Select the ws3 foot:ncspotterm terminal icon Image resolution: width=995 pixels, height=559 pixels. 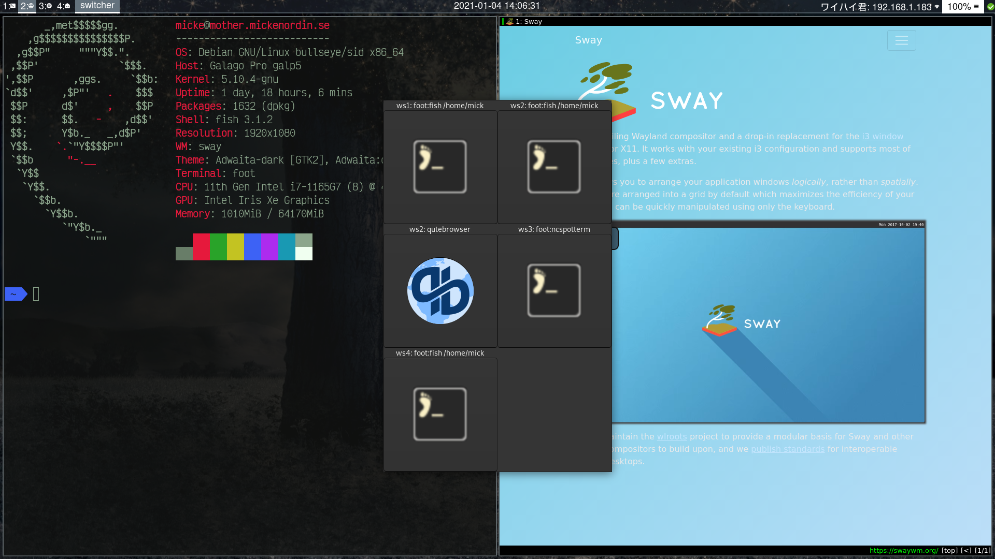[x=554, y=290]
